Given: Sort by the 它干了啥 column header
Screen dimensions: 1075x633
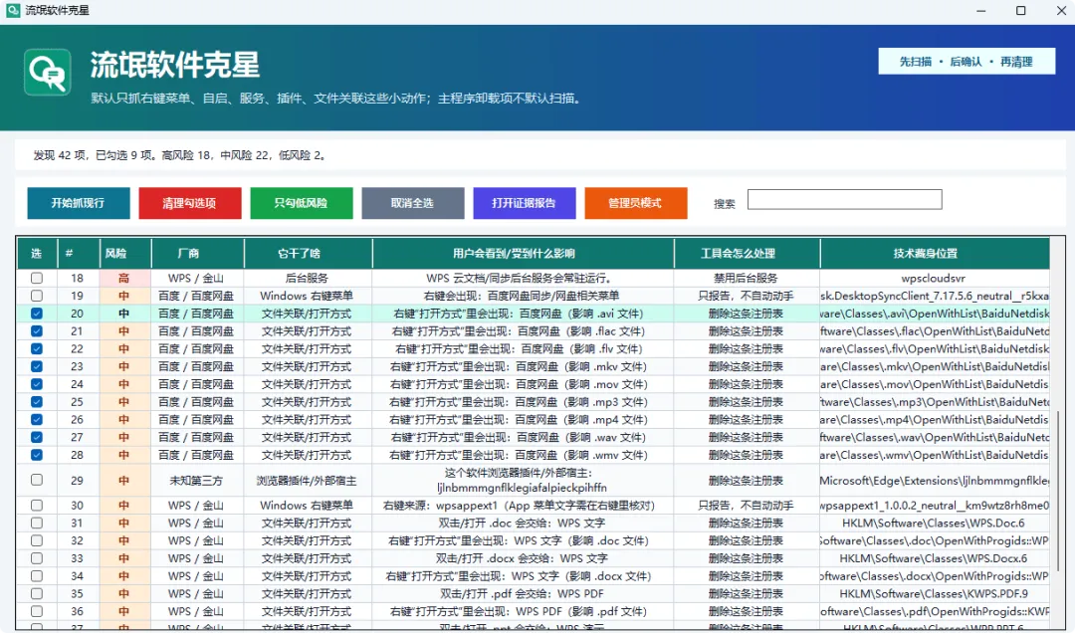Looking at the screenshot, I should pos(308,254).
